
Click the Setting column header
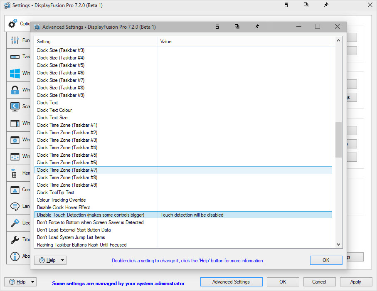(x=96, y=42)
